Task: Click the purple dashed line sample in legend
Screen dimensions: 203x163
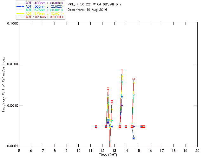Action: pyautogui.click(x=20, y=3)
